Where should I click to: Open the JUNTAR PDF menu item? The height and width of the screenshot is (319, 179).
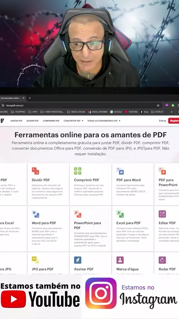[16, 121]
